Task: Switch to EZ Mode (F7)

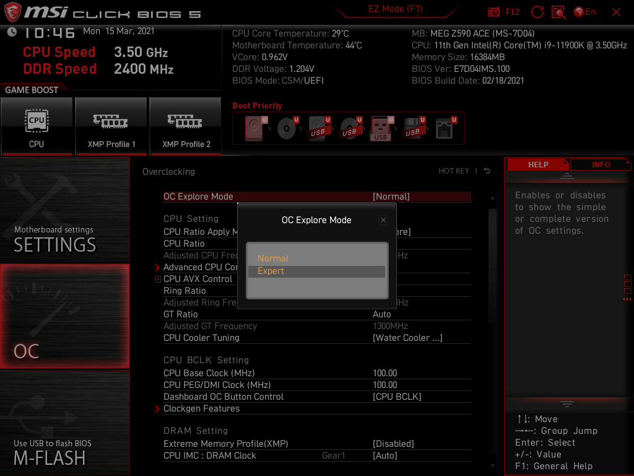Action: [396, 9]
